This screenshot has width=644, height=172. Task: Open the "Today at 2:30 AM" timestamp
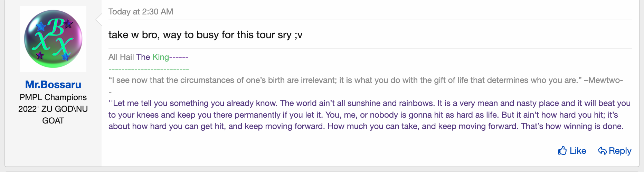coord(141,12)
